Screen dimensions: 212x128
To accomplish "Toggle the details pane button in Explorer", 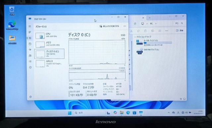I will click(180, 30).
